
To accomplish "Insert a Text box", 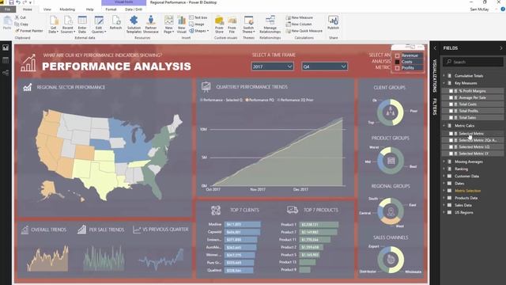I will coord(198,17).
